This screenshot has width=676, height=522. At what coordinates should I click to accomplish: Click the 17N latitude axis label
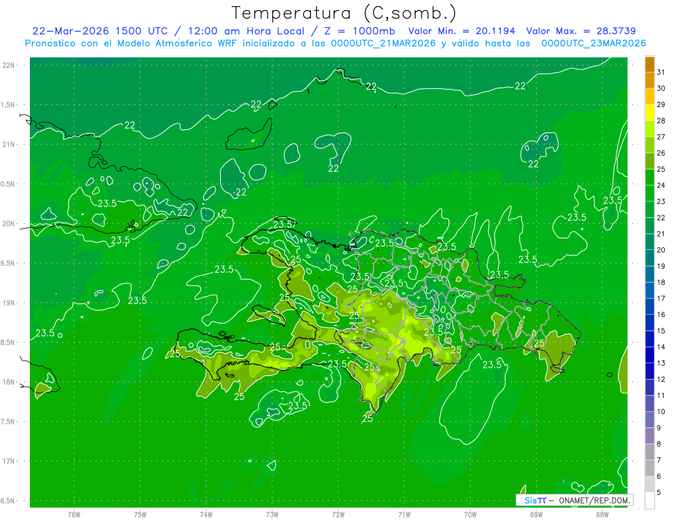[x=9, y=461]
